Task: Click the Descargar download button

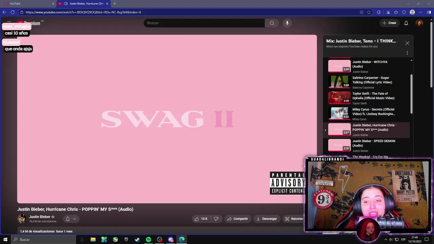Action: (267, 219)
